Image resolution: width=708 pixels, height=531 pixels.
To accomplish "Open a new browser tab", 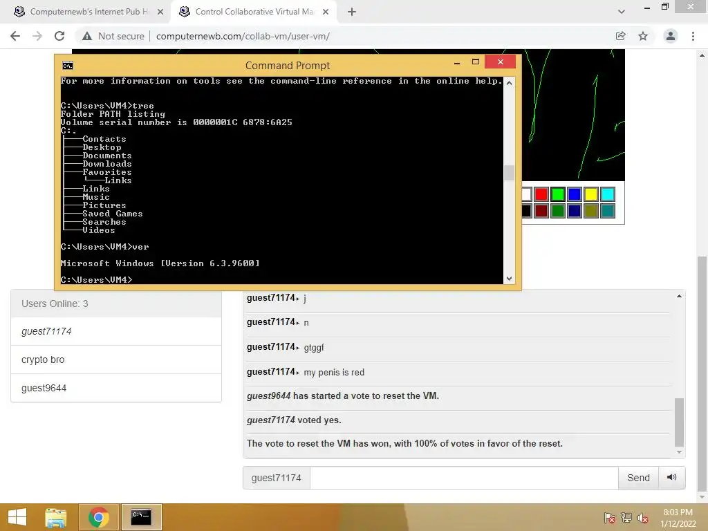I will pos(352,12).
